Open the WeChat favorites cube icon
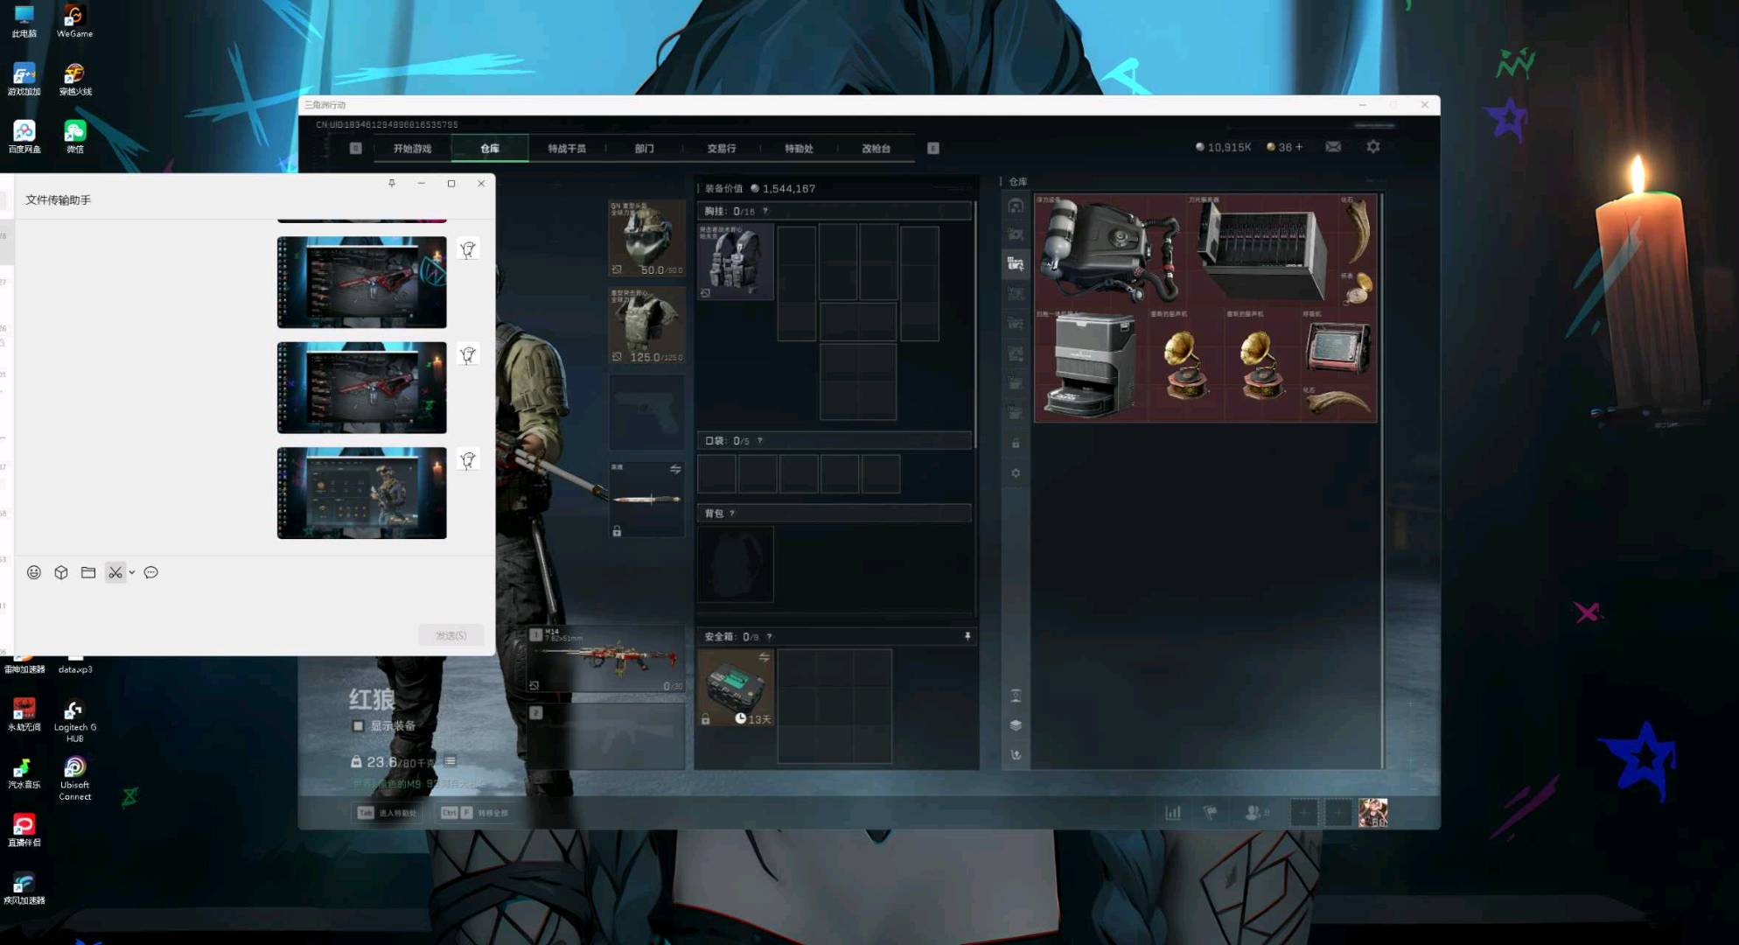 click(61, 572)
